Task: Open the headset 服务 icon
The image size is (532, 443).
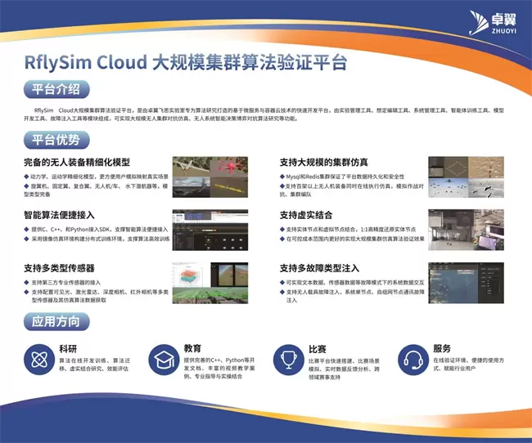Action: click(x=412, y=359)
